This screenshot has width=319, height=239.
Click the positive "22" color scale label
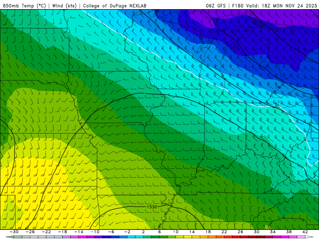pos(224,232)
